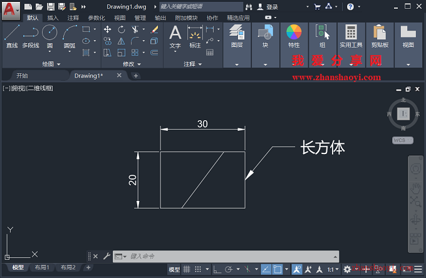Viewport: 426px width, 278px height.
Task: Activate the Copy objects tool
Action: 107,41
